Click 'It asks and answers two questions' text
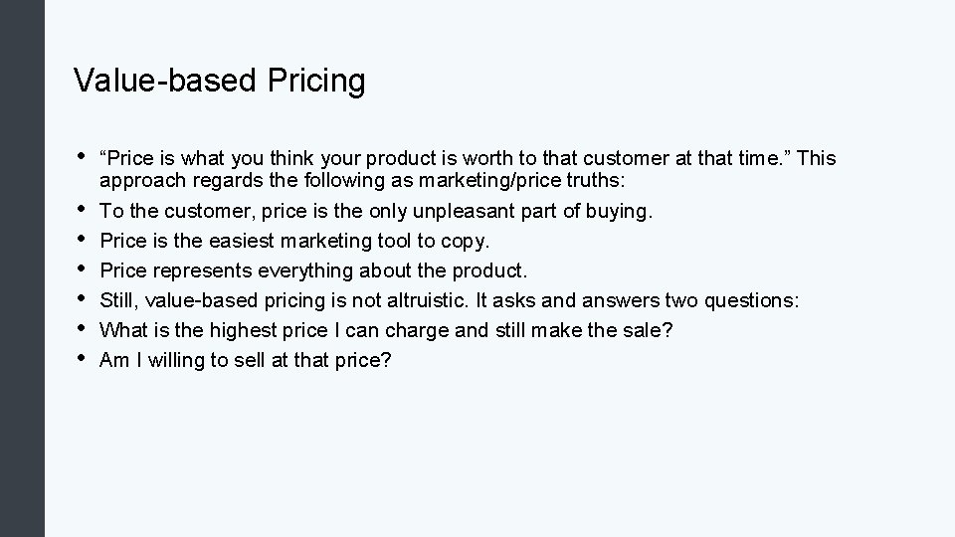 (x=637, y=300)
